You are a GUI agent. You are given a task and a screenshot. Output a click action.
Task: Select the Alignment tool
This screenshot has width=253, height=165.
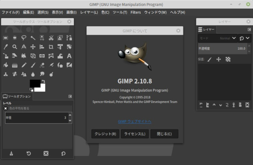[42, 47]
